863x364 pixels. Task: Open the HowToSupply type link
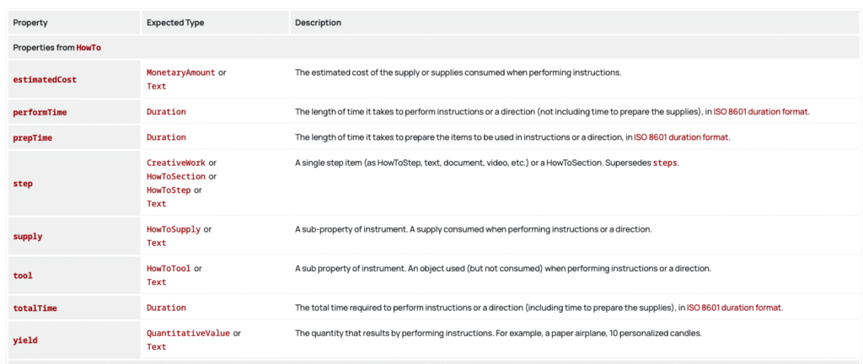click(173, 229)
